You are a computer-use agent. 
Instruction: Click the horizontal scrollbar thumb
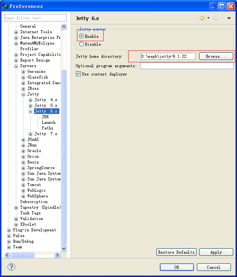(22, 255)
